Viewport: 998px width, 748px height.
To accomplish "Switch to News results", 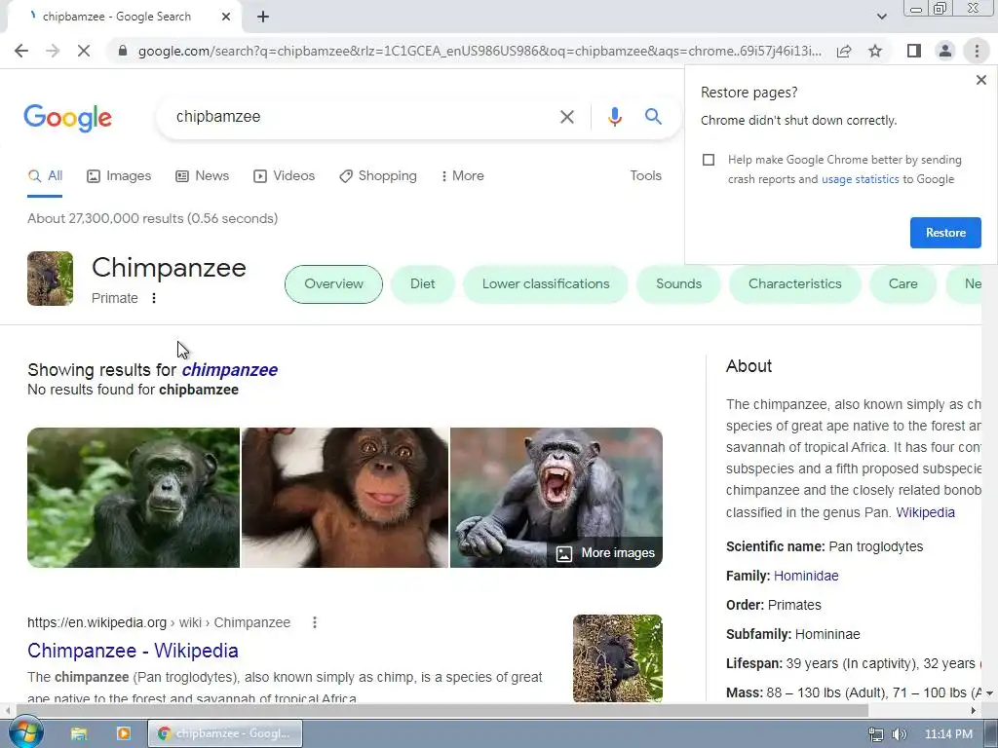I will (x=203, y=176).
